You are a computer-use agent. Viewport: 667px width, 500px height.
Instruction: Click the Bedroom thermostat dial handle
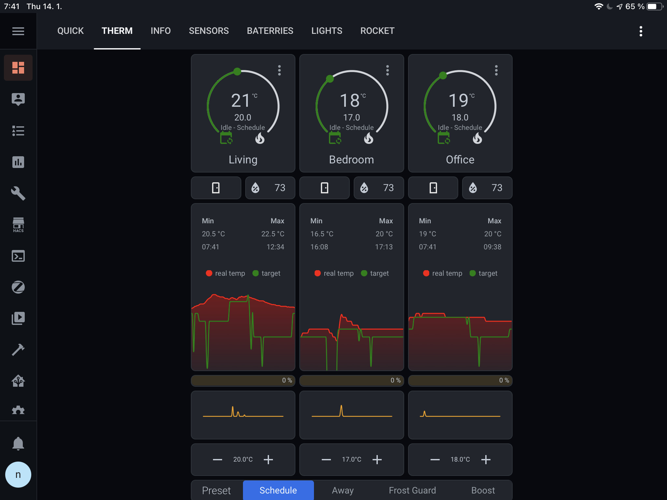pos(330,78)
